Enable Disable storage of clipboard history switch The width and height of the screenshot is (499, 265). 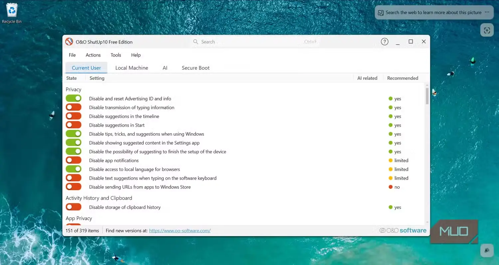tap(74, 207)
